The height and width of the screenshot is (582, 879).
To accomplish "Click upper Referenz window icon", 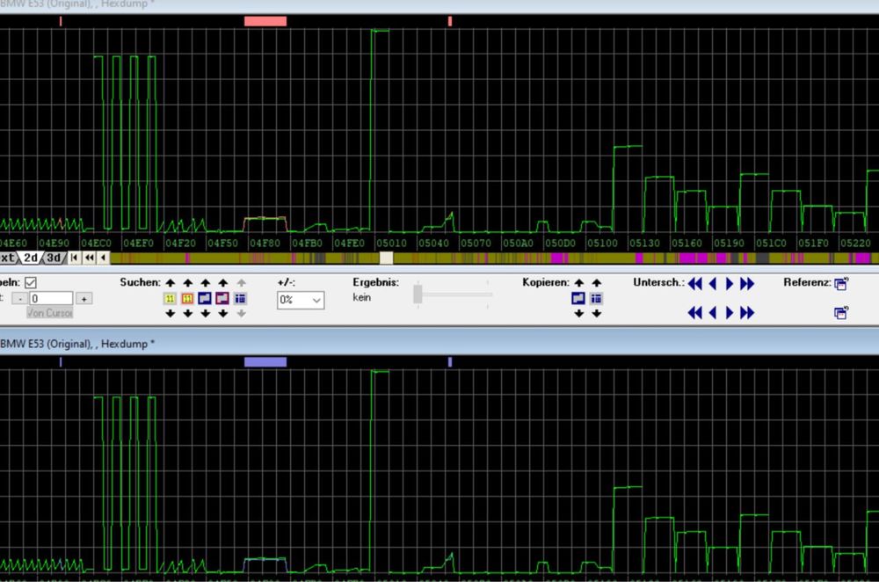I will click(841, 284).
